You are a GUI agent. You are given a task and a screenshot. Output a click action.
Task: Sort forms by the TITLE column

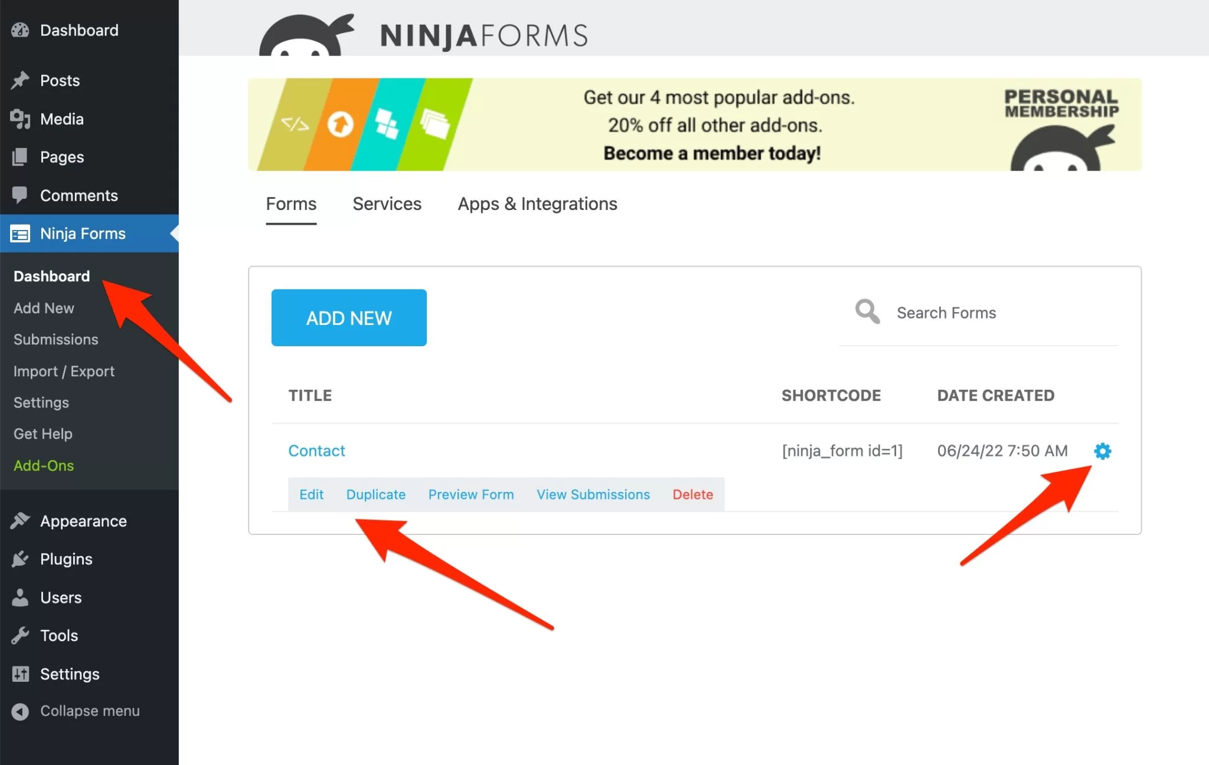click(x=310, y=395)
